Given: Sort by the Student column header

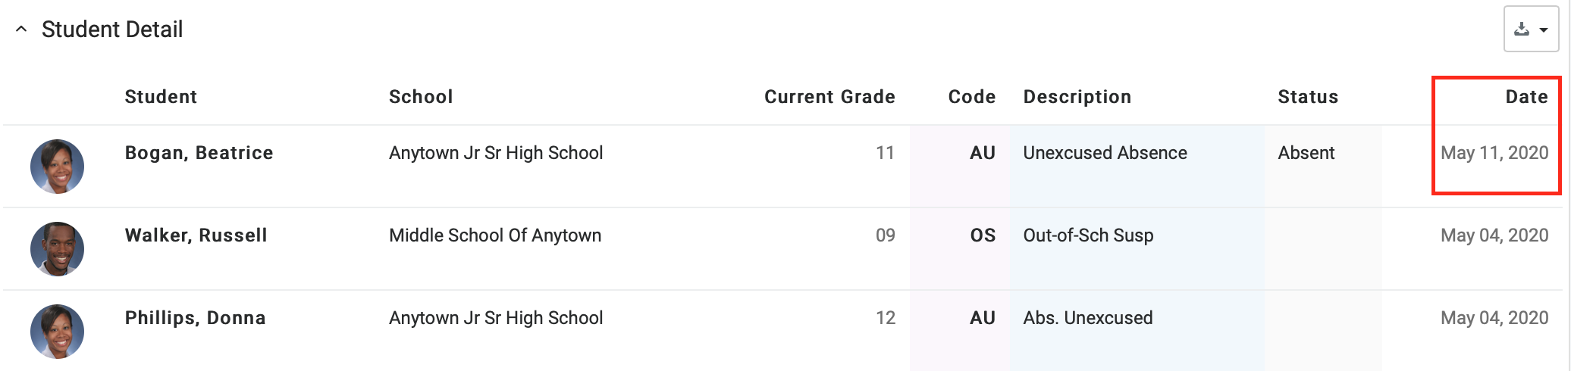Looking at the screenshot, I should click(x=161, y=97).
